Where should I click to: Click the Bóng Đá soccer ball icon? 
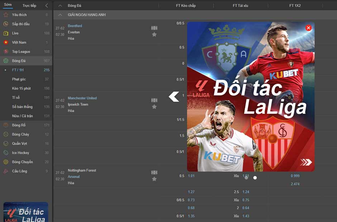pos(6,61)
